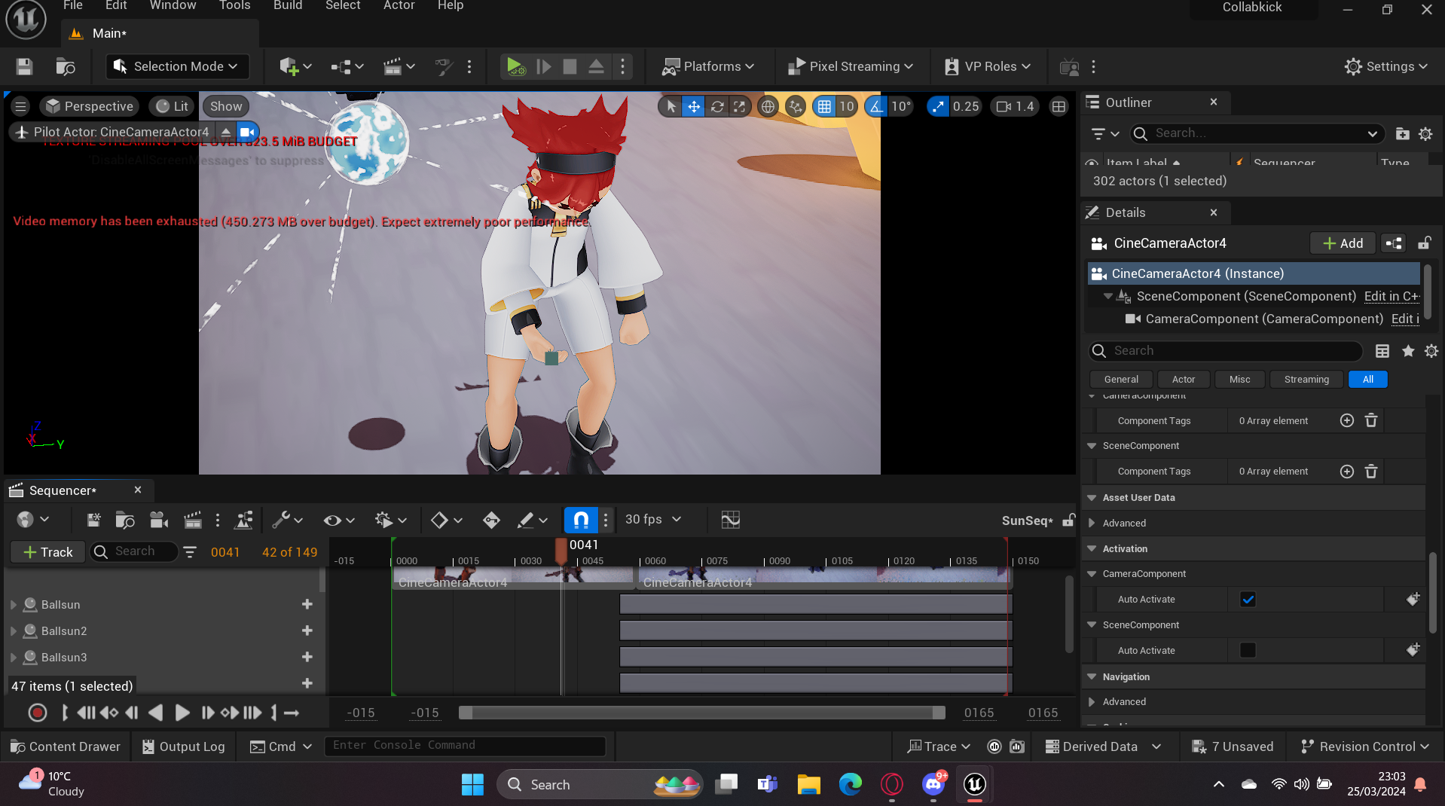Select the Streaming filter in Details
The width and height of the screenshot is (1445, 806).
tap(1306, 380)
